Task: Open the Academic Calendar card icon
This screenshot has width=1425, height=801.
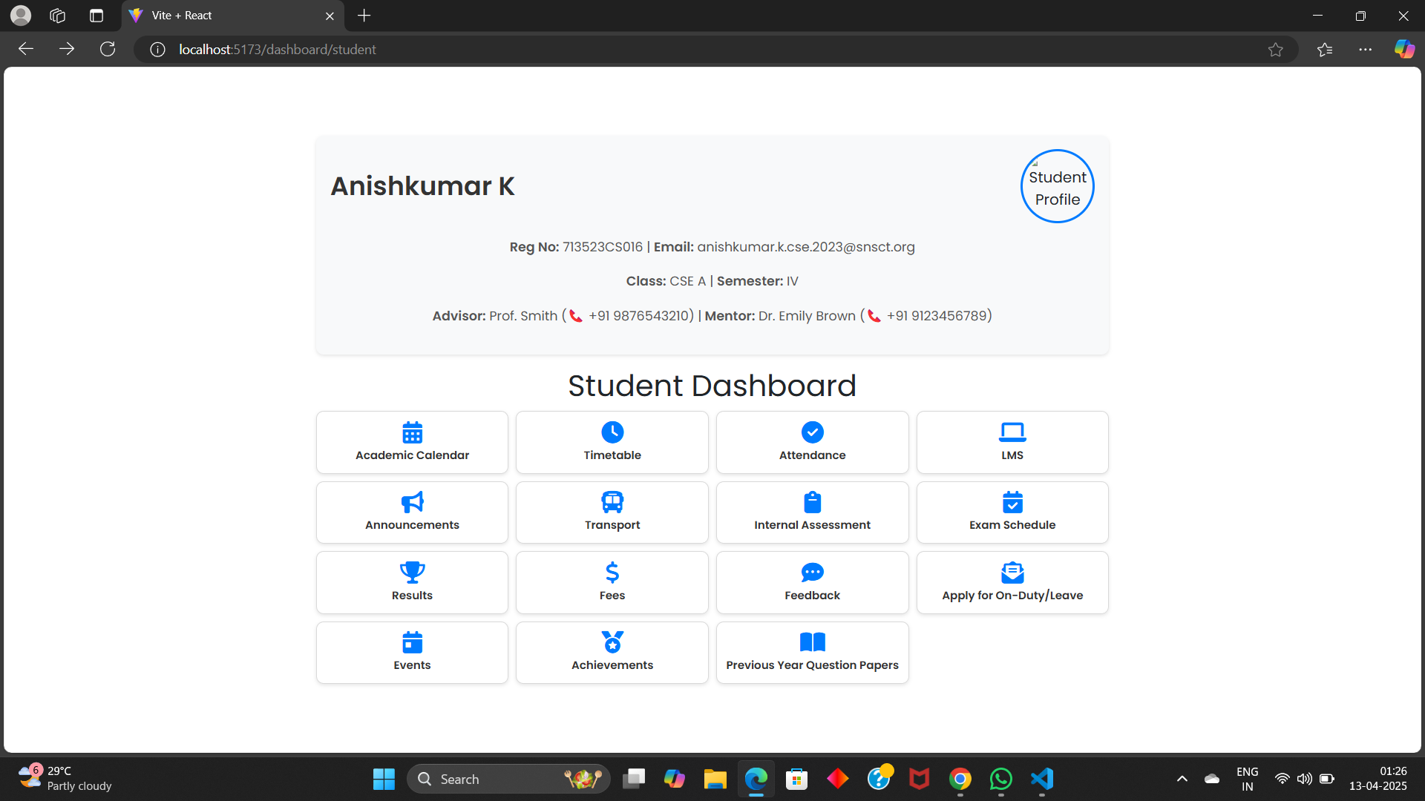Action: [412, 432]
